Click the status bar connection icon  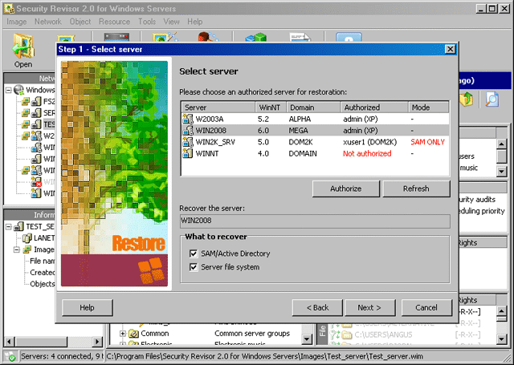click(x=10, y=356)
